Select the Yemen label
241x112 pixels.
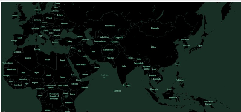pyautogui.click(x=85, y=75)
